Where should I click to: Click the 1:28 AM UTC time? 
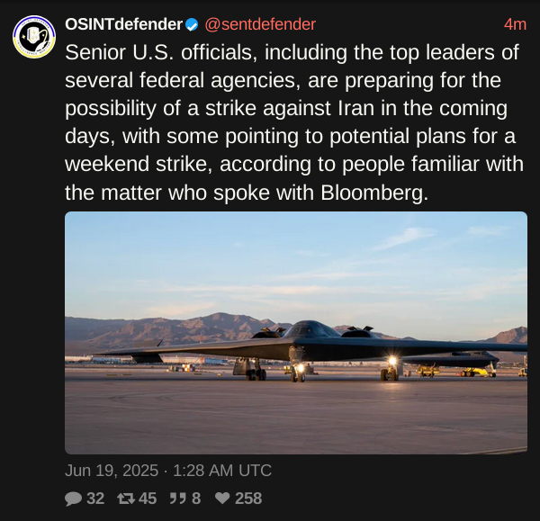[222, 471]
